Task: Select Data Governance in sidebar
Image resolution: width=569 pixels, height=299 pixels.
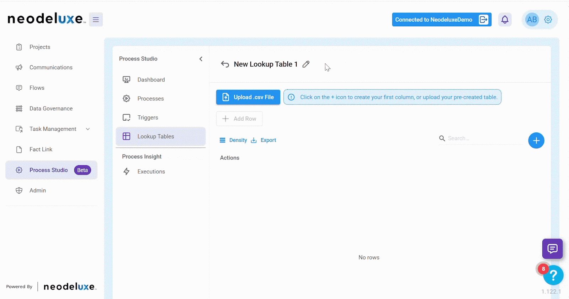Action: click(x=51, y=109)
